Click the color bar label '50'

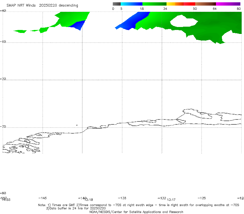(195, 9)
